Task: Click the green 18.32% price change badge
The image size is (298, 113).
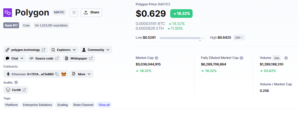Action: pyautogui.click(x=181, y=13)
